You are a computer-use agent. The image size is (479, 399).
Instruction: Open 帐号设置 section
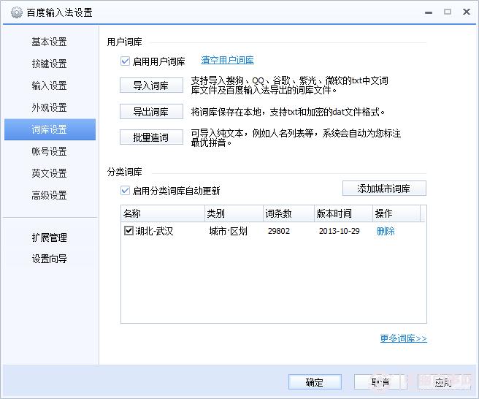click(x=50, y=151)
